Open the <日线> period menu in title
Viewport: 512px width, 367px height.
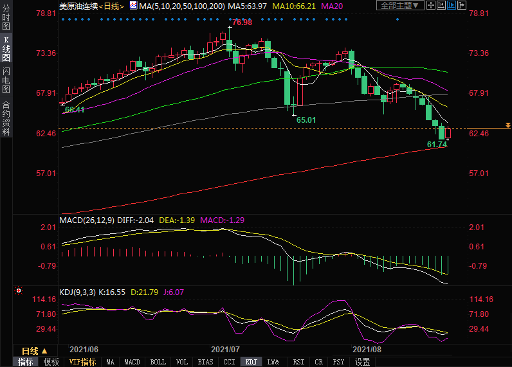(112, 6)
